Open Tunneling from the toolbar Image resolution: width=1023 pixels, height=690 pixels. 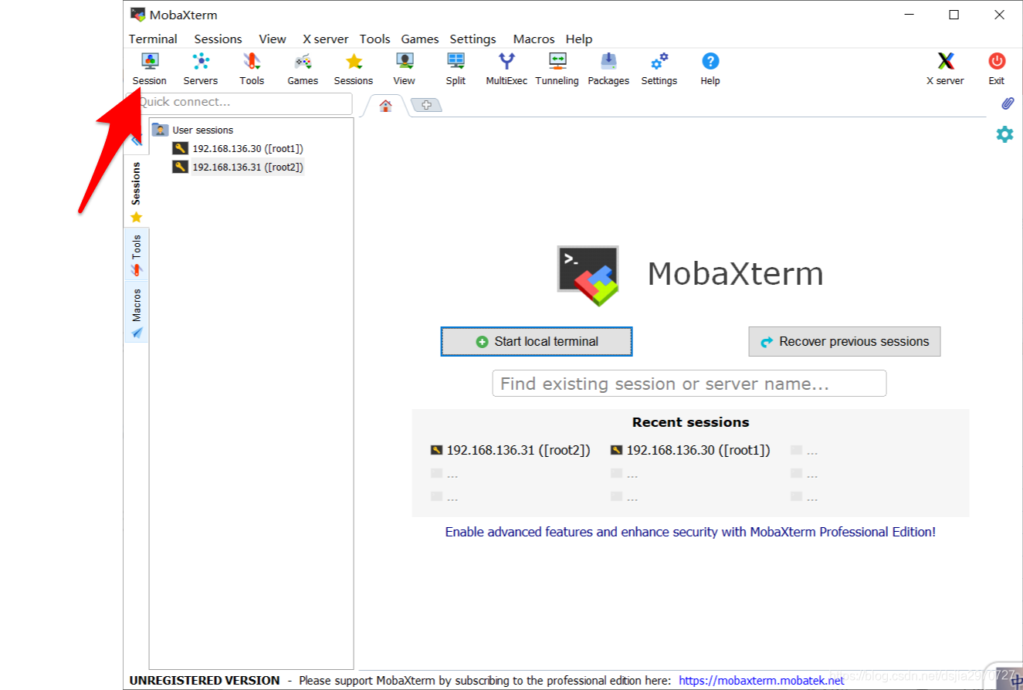(557, 69)
